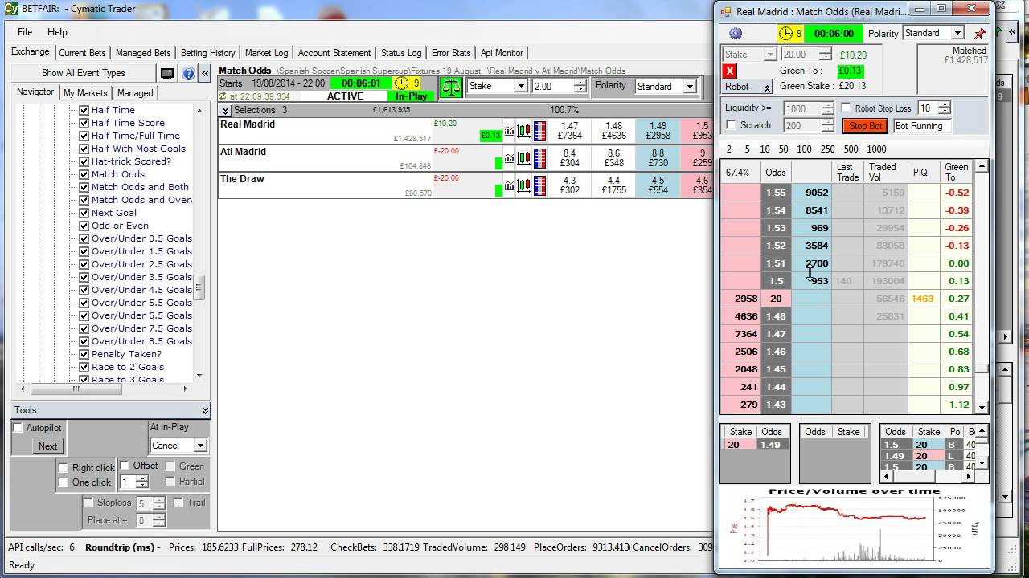Viewport: 1029px width, 578px height.
Task: Enable the Offset checkbox
Action: coord(125,466)
